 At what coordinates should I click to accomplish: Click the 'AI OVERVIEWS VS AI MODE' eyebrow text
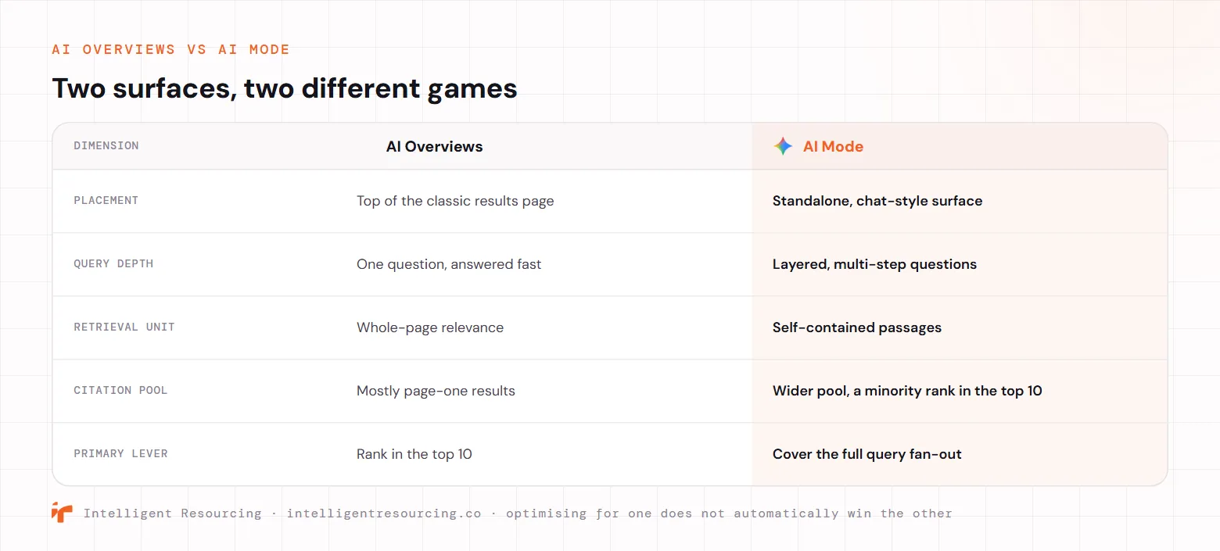point(170,49)
